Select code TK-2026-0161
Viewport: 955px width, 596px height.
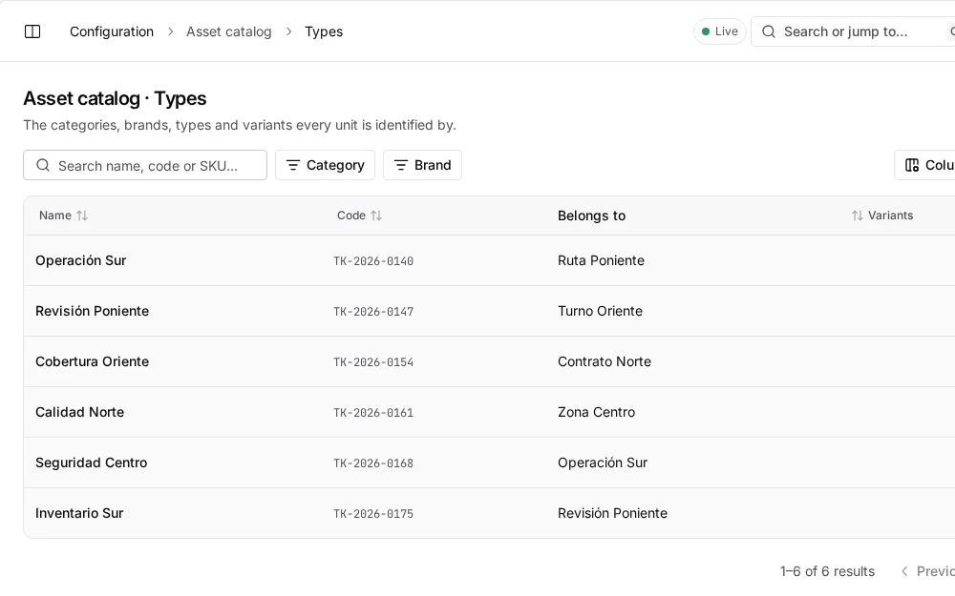[x=373, y=413]
